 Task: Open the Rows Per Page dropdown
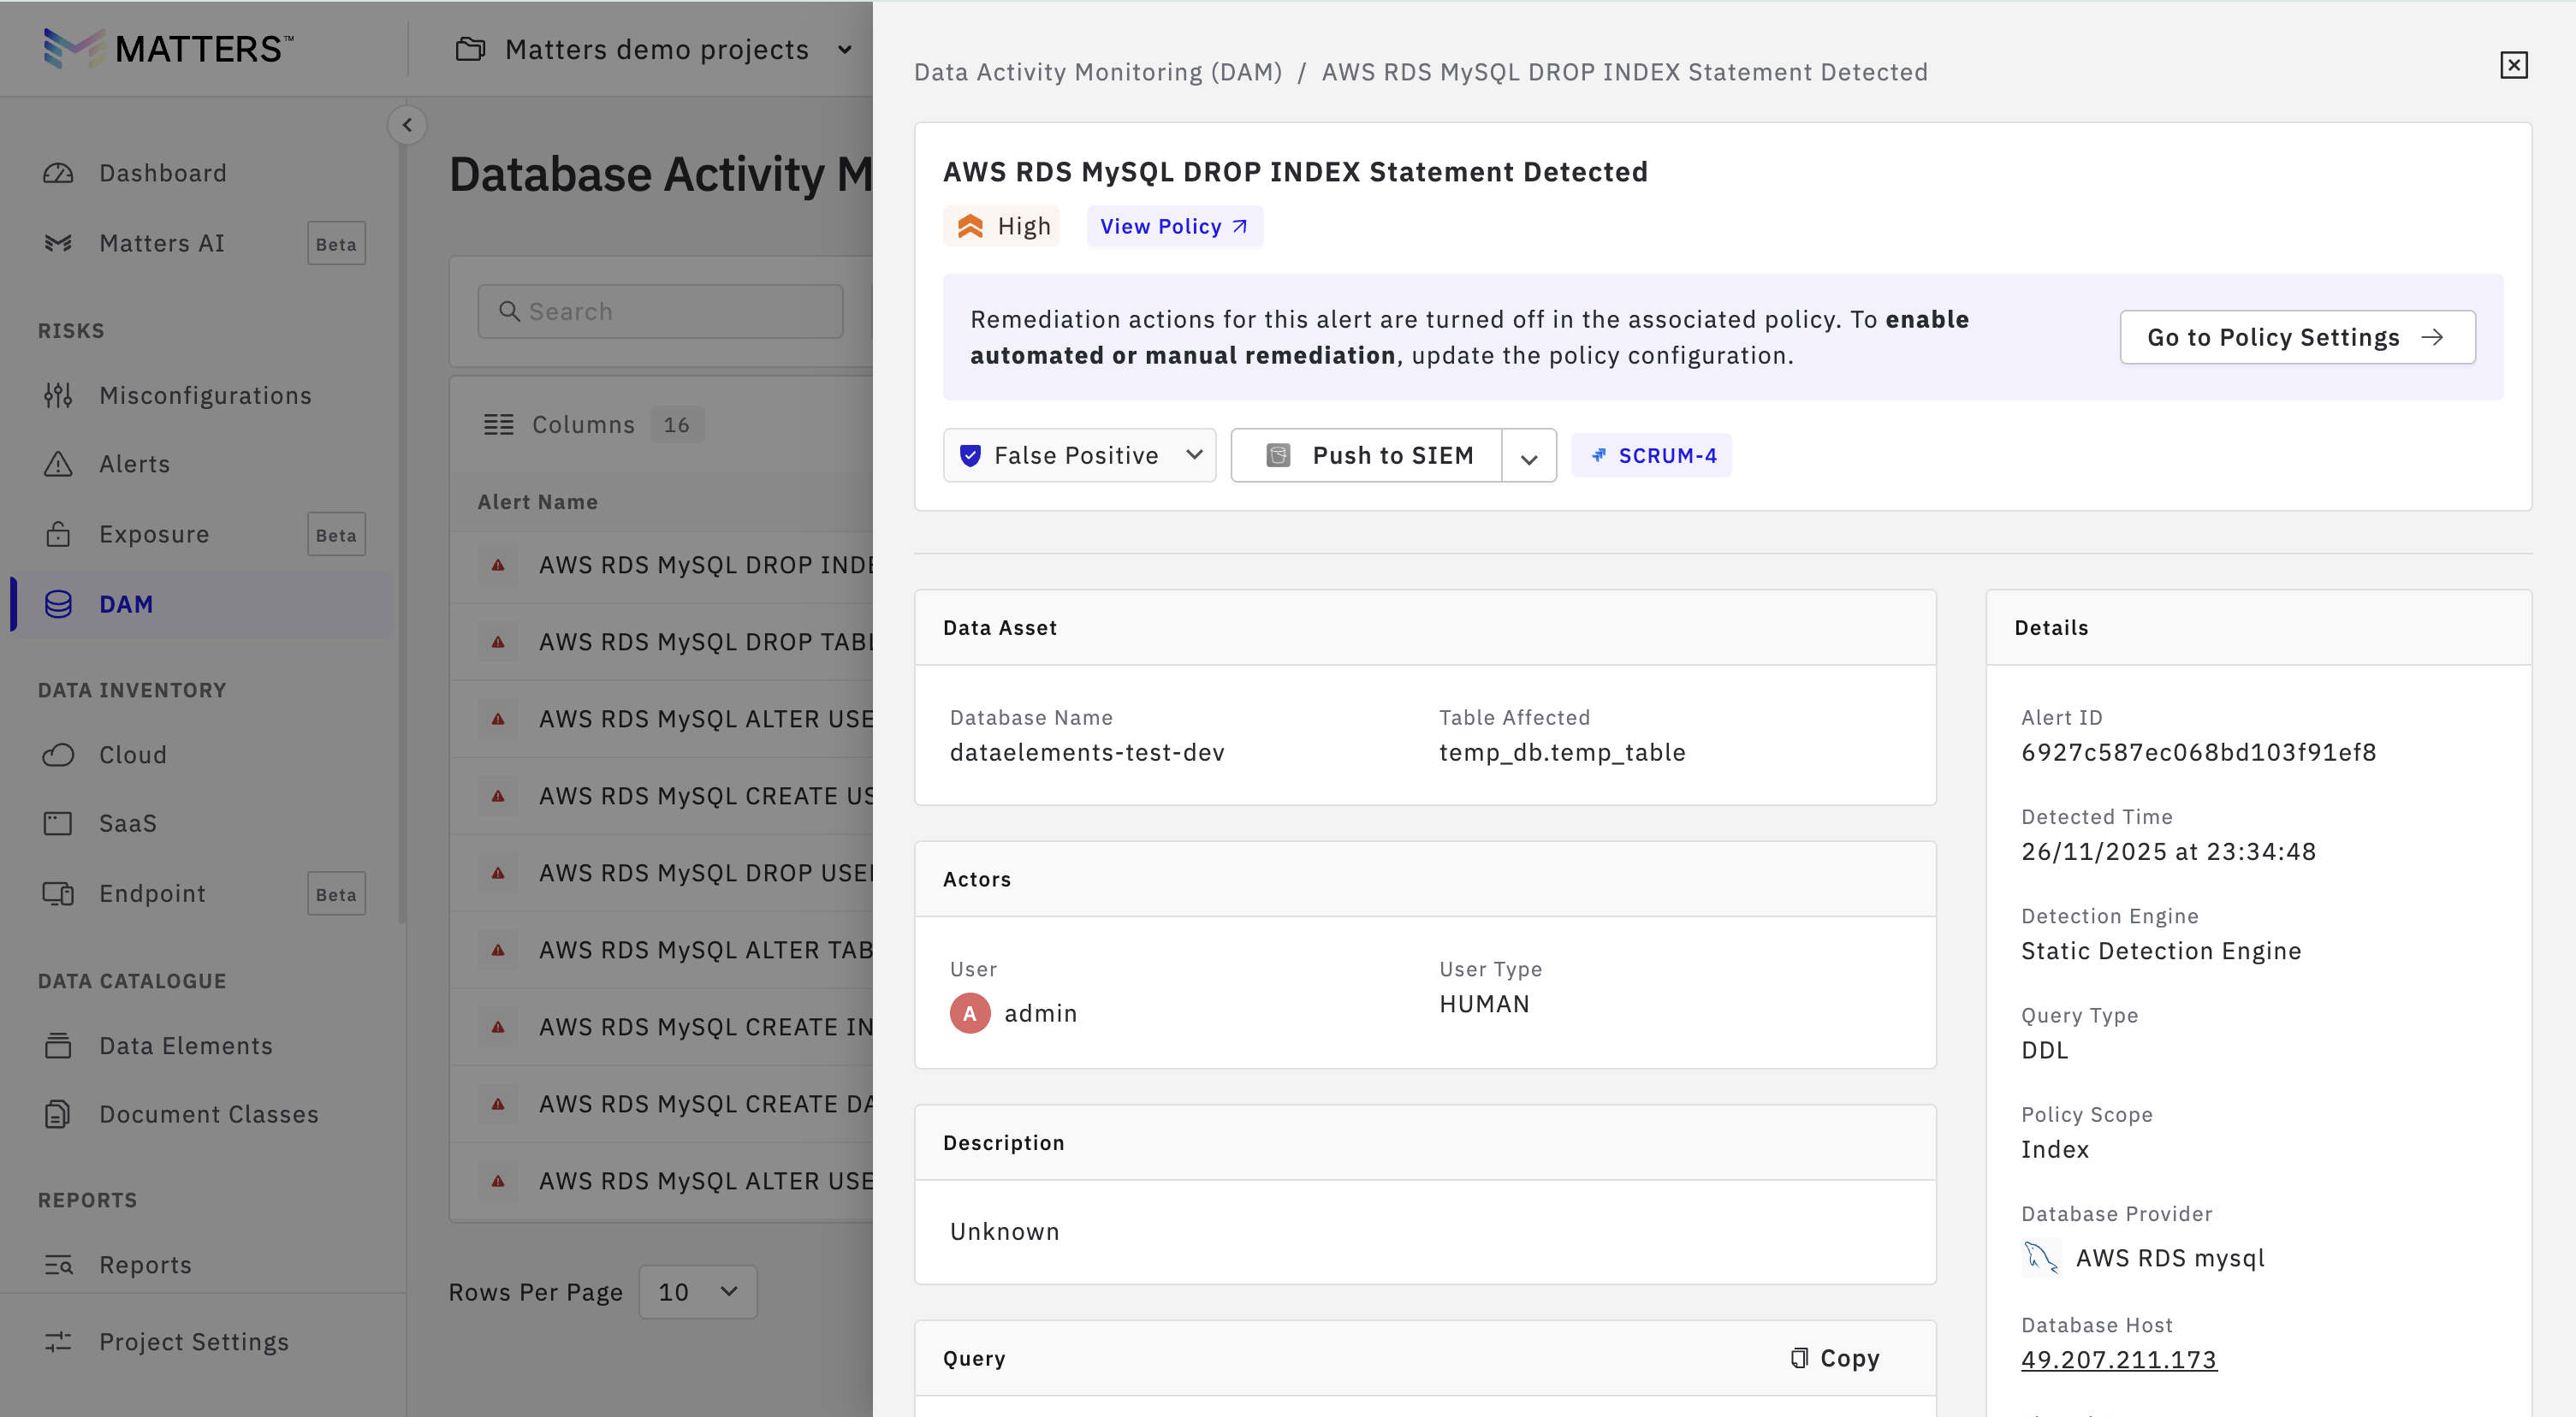697,1292
